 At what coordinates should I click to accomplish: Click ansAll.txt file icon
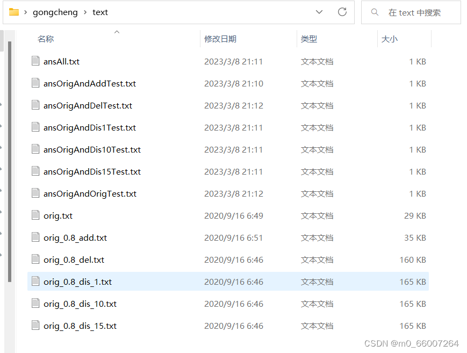click(35, 61)
